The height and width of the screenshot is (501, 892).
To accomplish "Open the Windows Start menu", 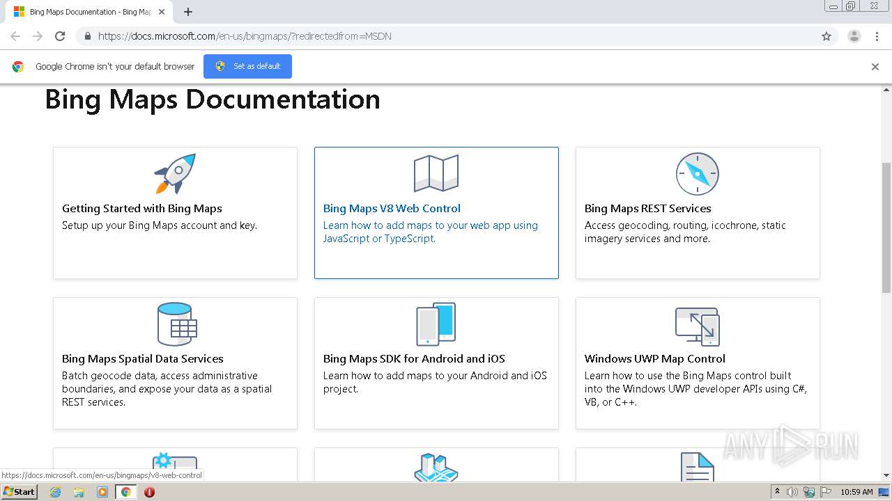I will (x=20, y=492).
